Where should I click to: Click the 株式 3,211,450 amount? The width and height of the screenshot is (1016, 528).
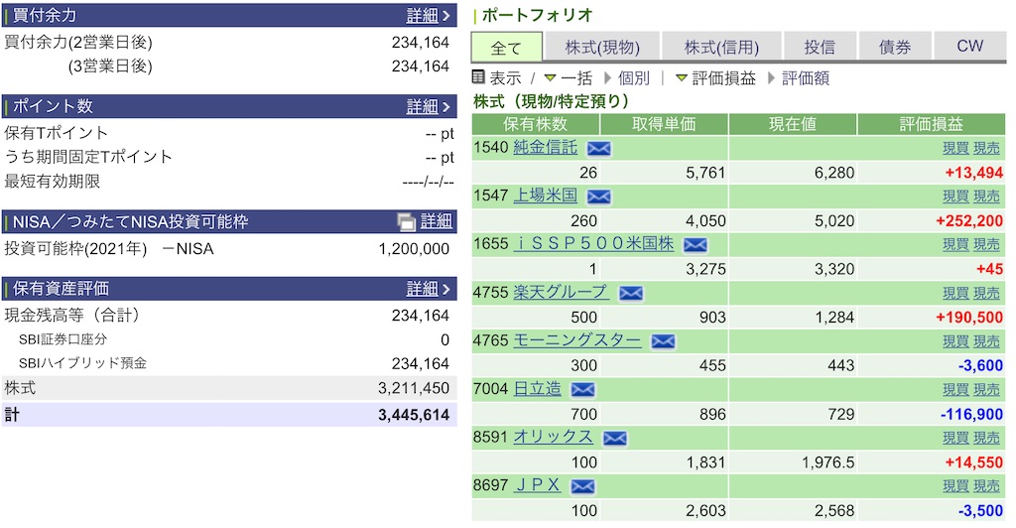(414, 388)
